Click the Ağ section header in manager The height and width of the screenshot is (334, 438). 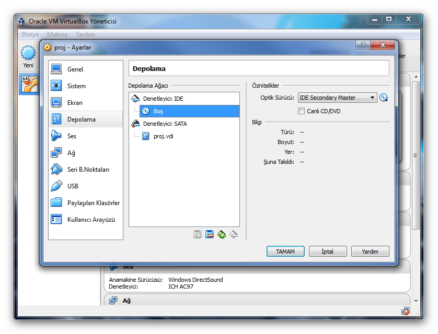click(x=257, y=301)
